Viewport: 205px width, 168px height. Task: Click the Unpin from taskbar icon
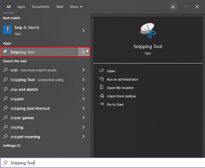tap(102, 96)
